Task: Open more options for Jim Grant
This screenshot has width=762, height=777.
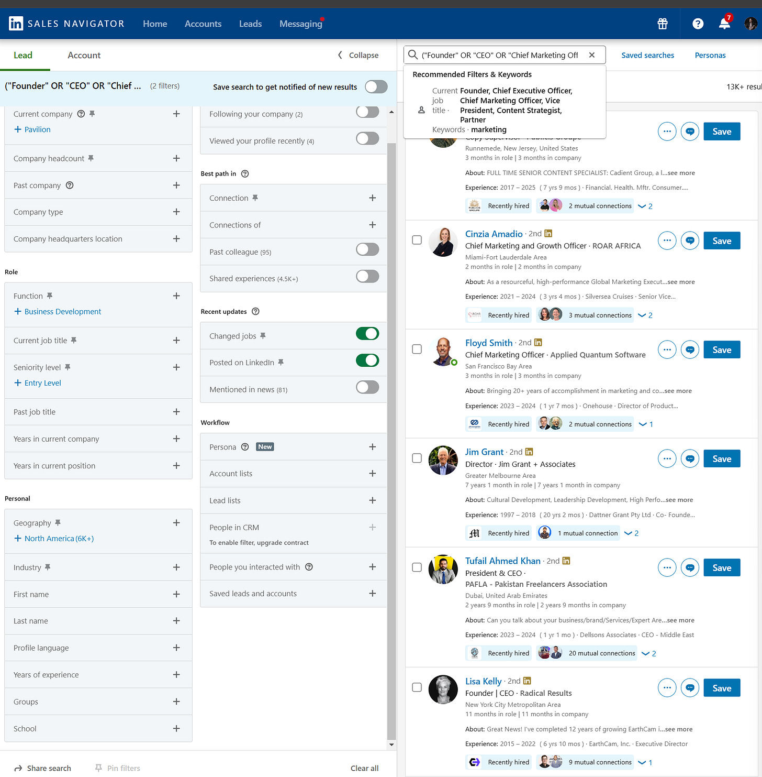Action: point(667,458)
